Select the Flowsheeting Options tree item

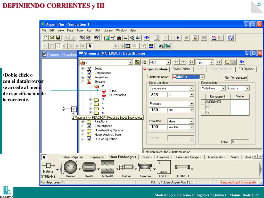tap(109, 130)
